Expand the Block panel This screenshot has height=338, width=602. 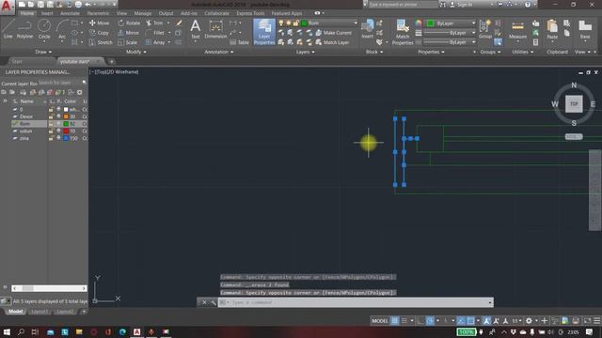pos(374,52)
